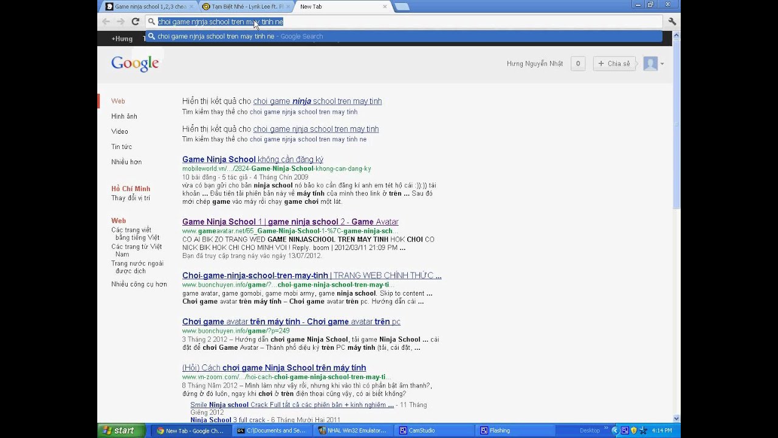Open notifications count box showing 0

(578, 63)
